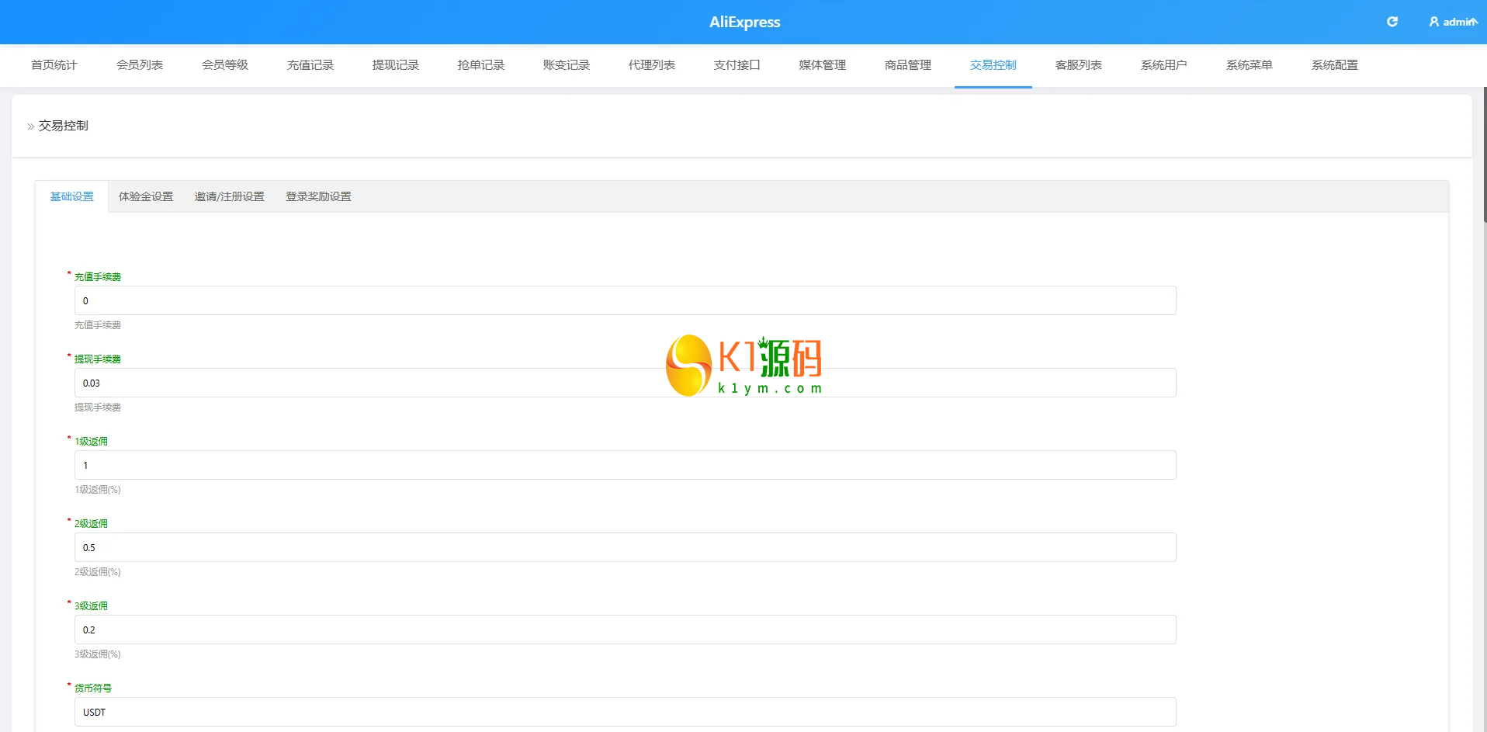The image size is (1487, 732).
Task: Click the refresh icon in header
Action: pos(1392,22)
